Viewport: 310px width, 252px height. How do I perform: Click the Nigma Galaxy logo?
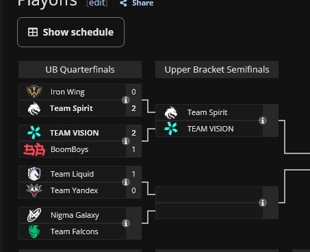coord(34,215)
